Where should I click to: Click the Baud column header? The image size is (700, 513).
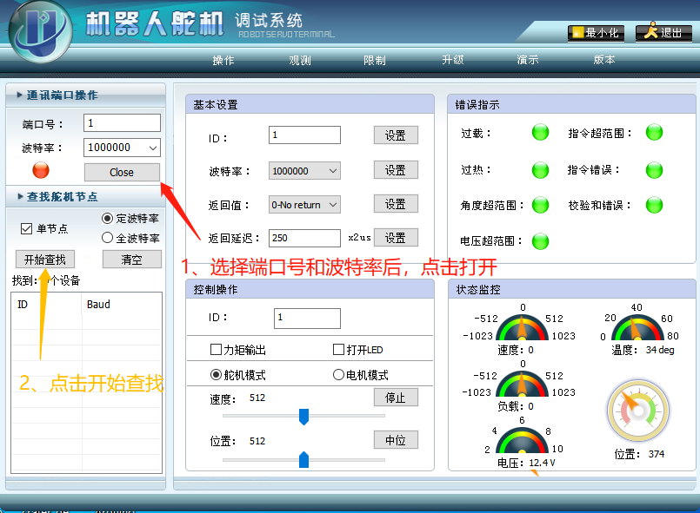tap(122, 305)
